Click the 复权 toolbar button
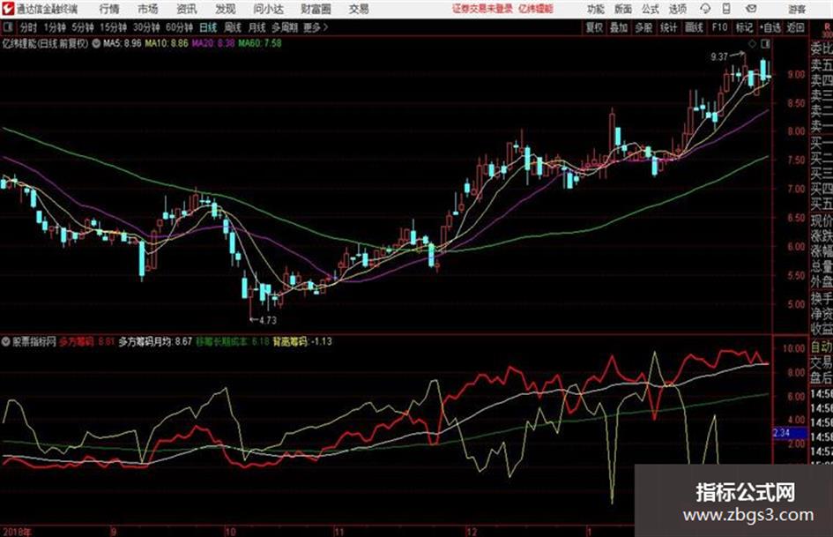This screenshot has width=833, height=537. click(594, 27)
